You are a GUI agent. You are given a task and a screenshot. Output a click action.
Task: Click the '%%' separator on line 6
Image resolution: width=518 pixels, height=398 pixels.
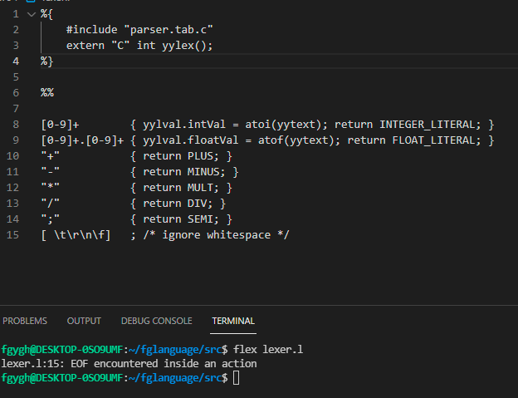47,93
